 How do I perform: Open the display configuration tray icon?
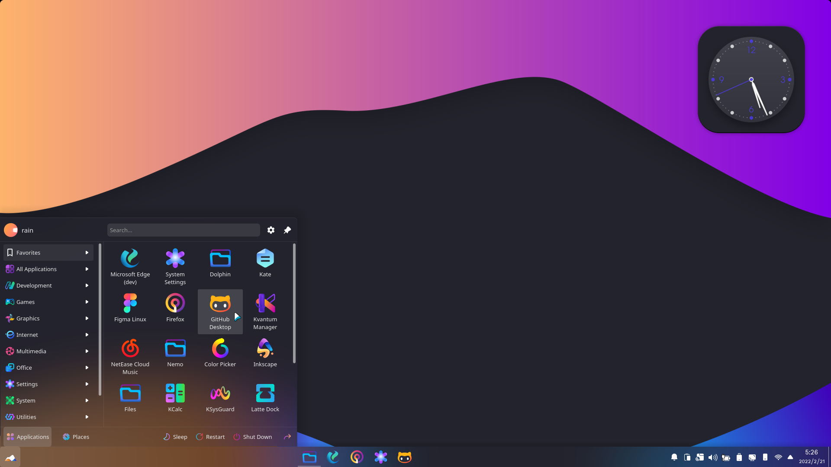click(x=752, y=457)
